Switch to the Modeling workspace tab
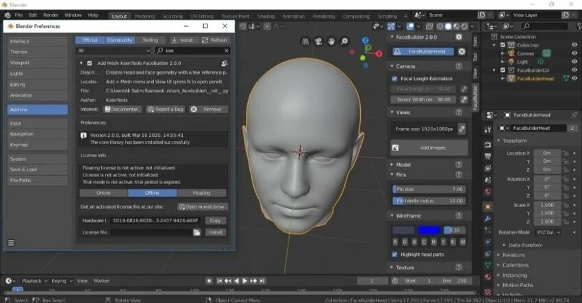Image resolution: width=582 pixels, height=303 pixels. (x=144, y=16)
